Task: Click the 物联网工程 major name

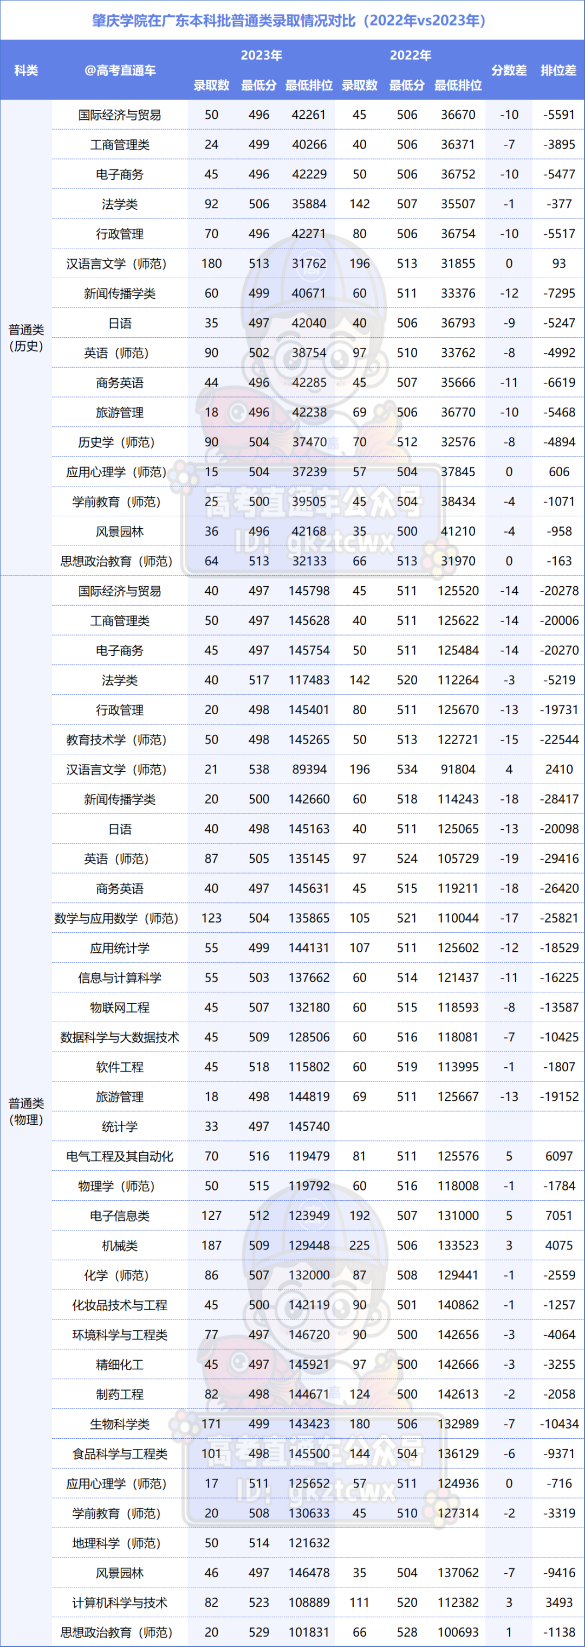Action: click(120, 1008)
